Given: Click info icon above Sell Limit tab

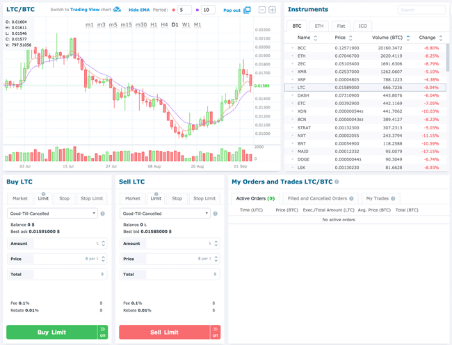Looking at the screenshot, I should [156, 194].
